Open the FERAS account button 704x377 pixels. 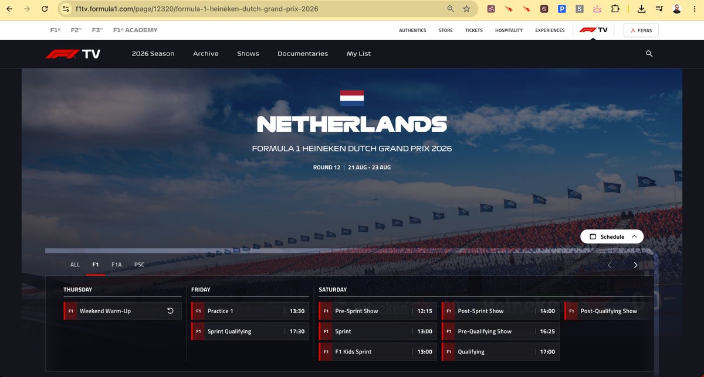coord(641,30)
